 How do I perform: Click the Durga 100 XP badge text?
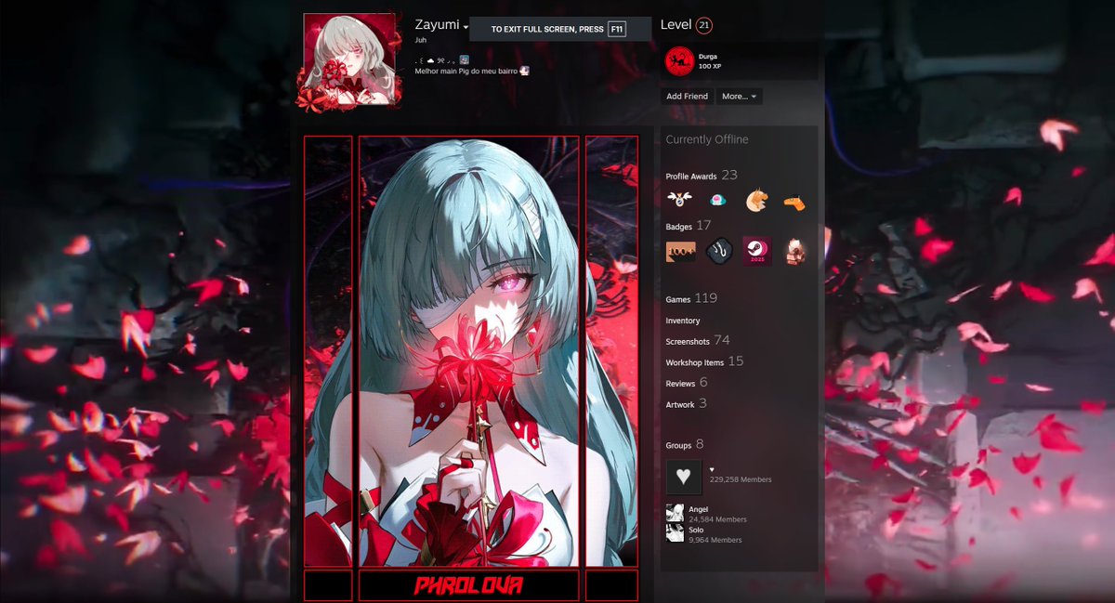pyautogui.click(x=710, y=61)
